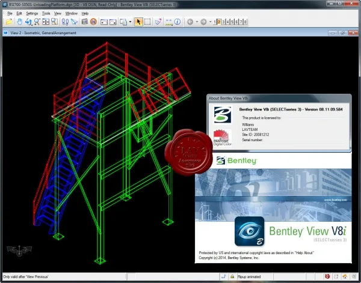Open the dropdown arrow beside cascading windows icon
The width and height of the screenshot is (361, 283).
[130, 22]
